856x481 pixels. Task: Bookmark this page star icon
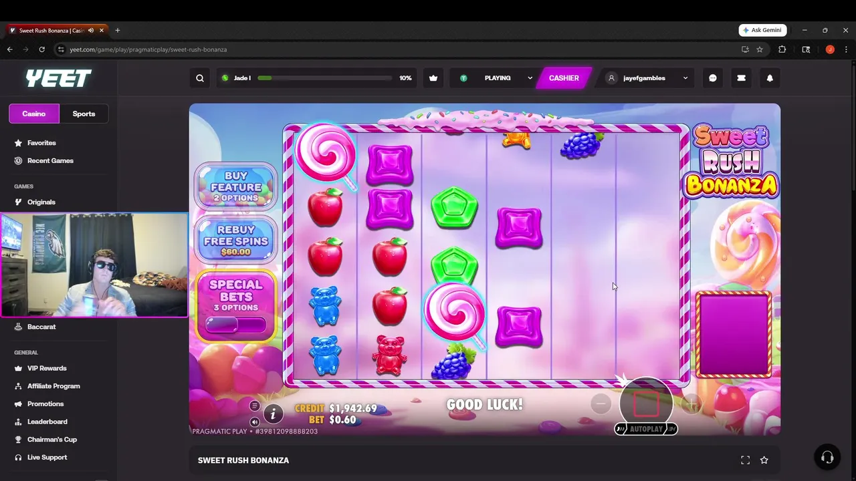click(760, 49)
